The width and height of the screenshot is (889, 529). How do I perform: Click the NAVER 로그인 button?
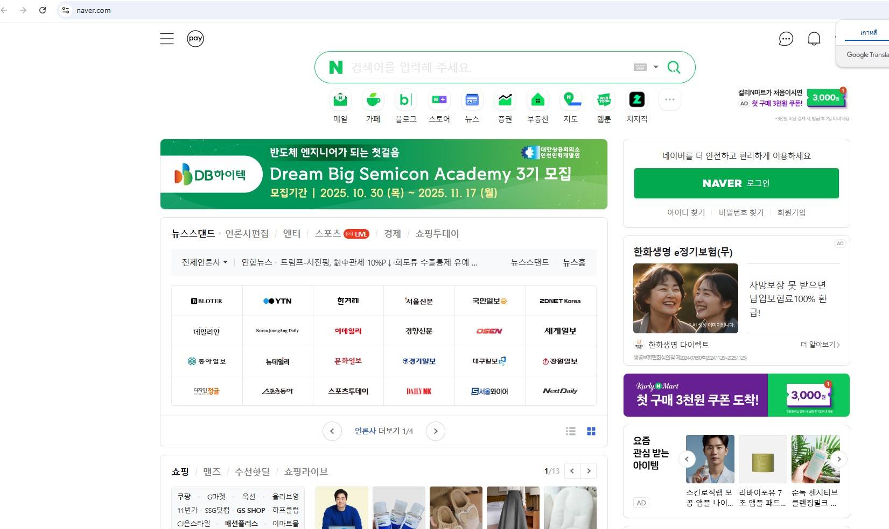tap(736, 183)
